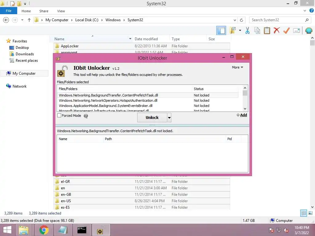
Task: Open Command Prompt from the taskbar
Action: click(x=82, y=230)
